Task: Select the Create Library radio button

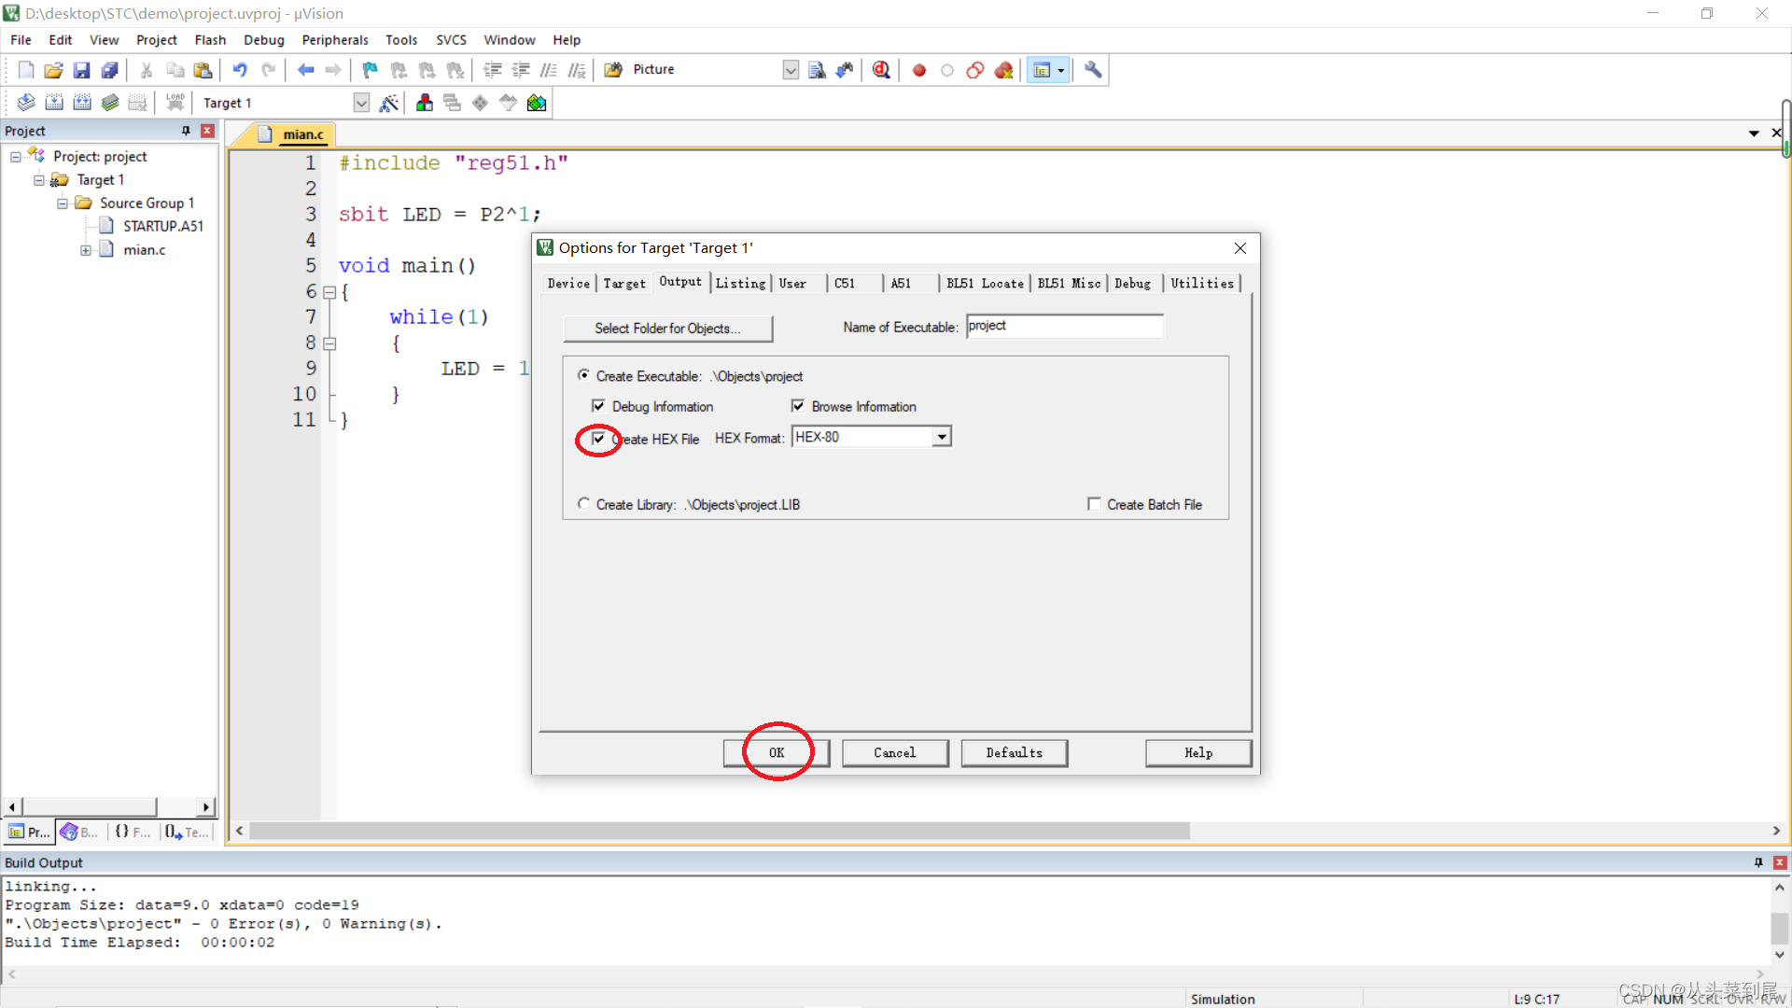Action: click(x=583, y=503)
